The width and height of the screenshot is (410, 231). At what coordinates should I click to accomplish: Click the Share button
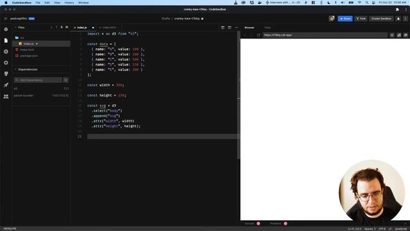345,19
